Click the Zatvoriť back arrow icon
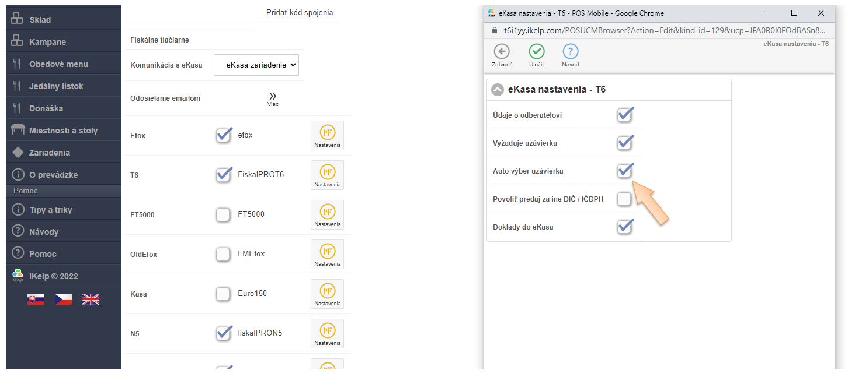This screenshot has width=855, height=377. [501, 51]
